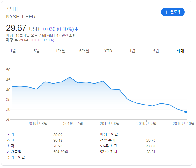Click the 45 y-axis label

pos(8,80)
